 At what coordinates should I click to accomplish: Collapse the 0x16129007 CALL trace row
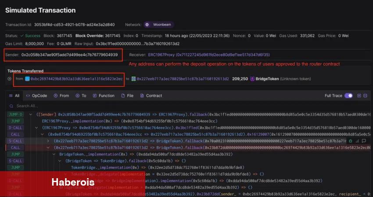(42, 134)
